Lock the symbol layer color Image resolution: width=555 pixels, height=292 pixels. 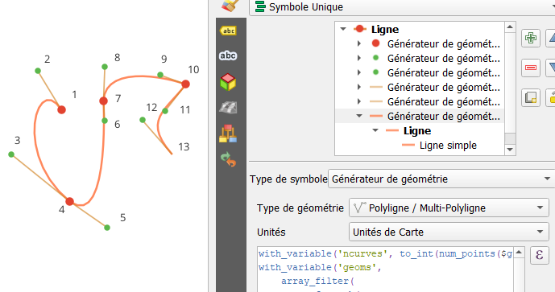[x=552, y=97]
